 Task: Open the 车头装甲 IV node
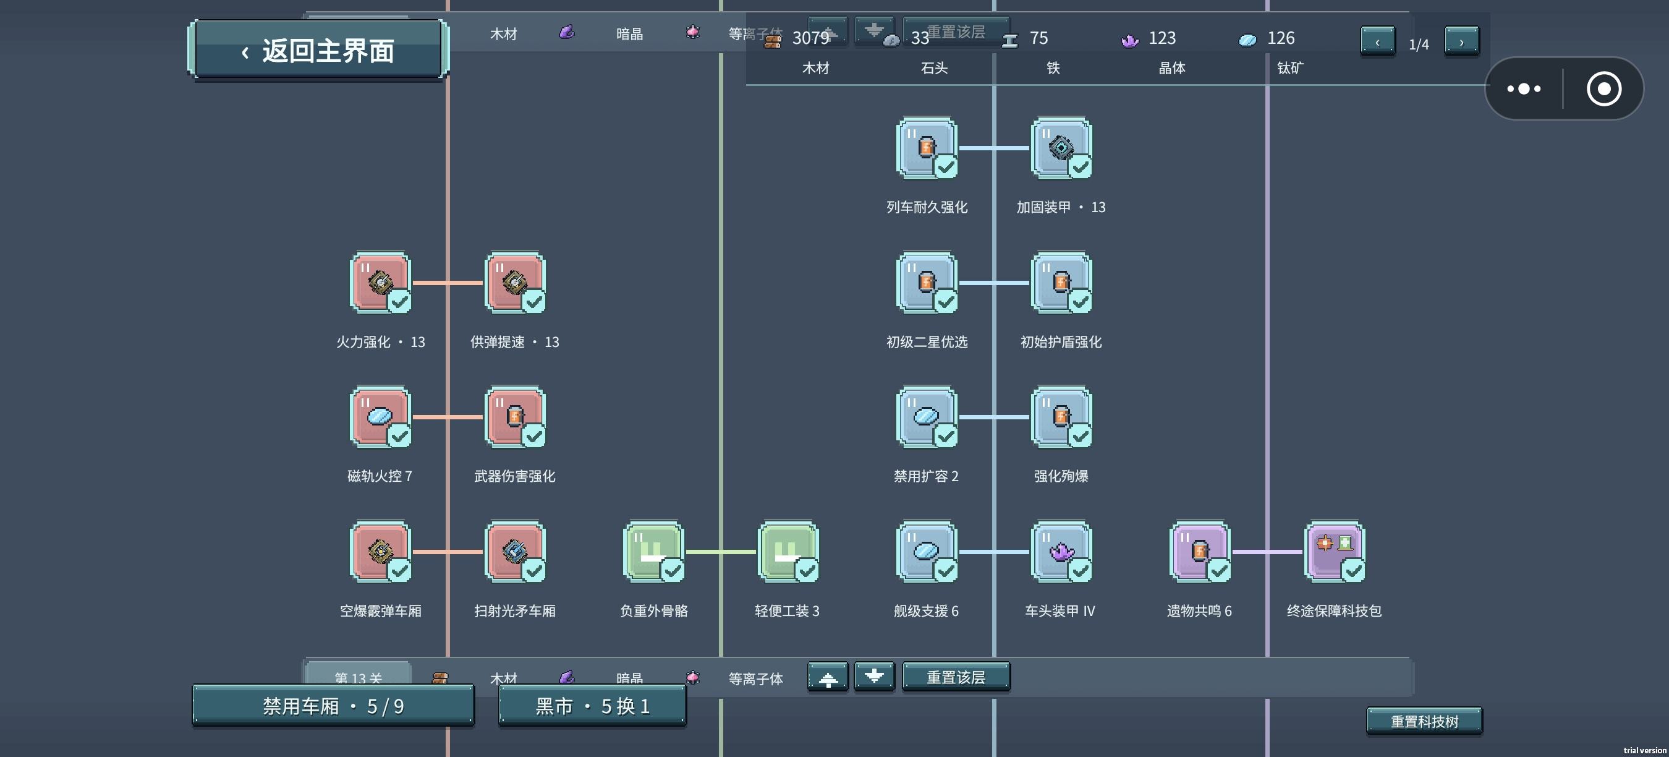(1061, 552)
